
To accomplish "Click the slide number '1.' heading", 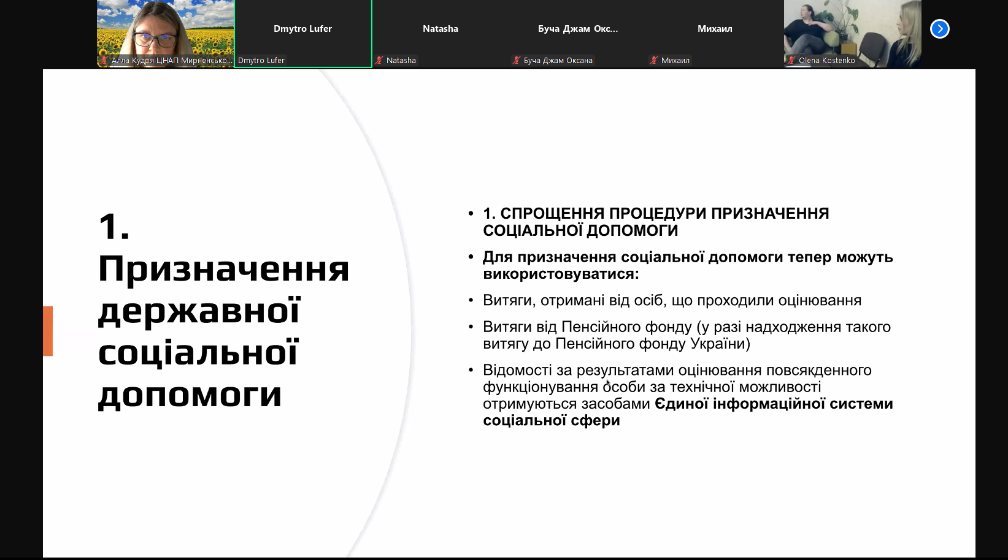I will (114, 227).
